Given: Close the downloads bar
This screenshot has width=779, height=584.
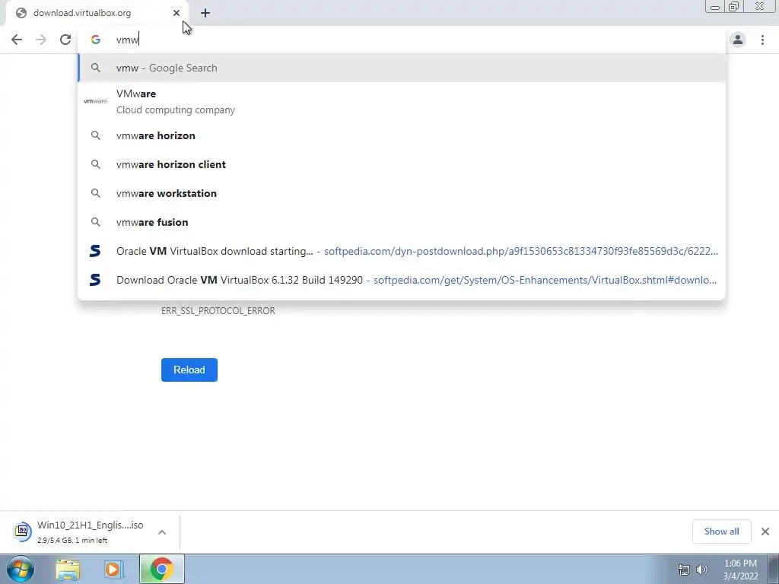Looking at the screenshot, I should 765,532.
